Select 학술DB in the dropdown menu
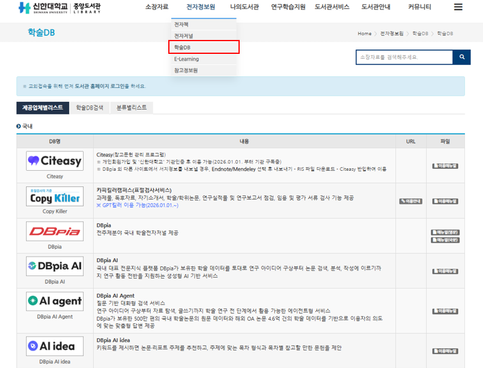This screenshot has width=483, height=368. [203, 47]
